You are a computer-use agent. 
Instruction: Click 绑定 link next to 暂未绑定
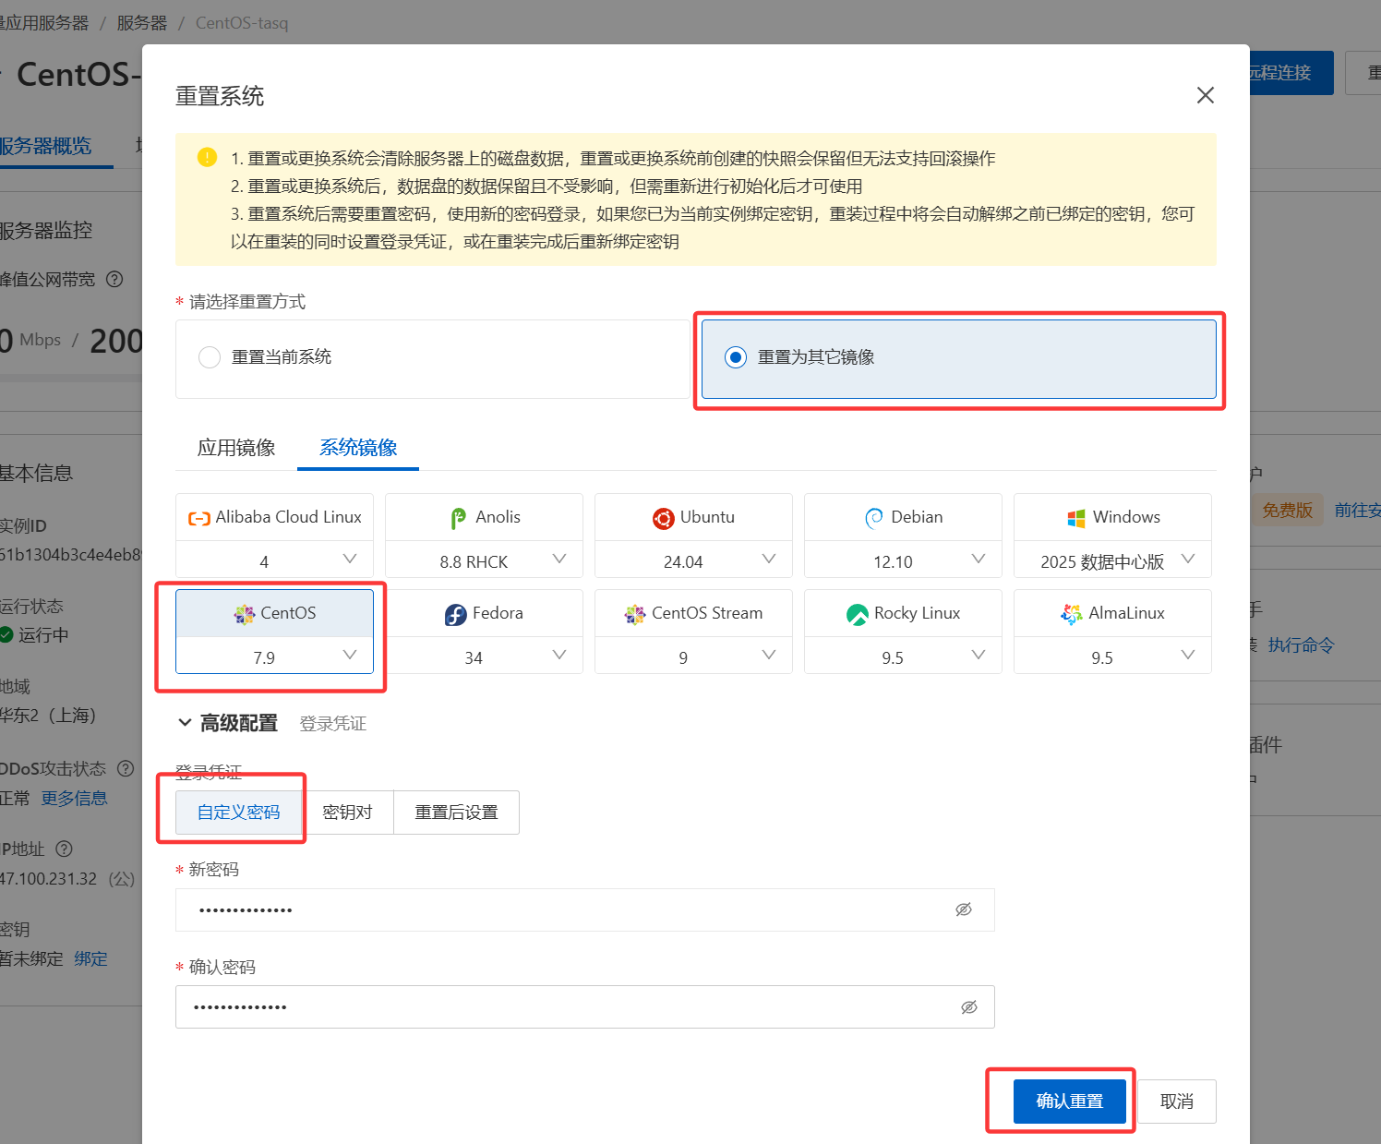tap(91, 959)
